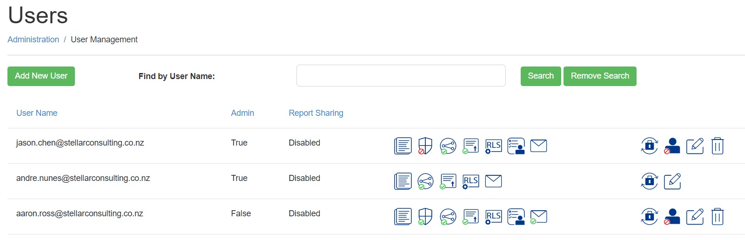Reset password for aaron.ross via padlock icon
745x240 pixels.
coord(650,217)
